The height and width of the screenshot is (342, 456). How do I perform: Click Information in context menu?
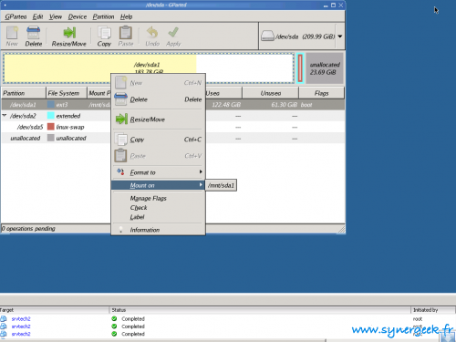158,230
